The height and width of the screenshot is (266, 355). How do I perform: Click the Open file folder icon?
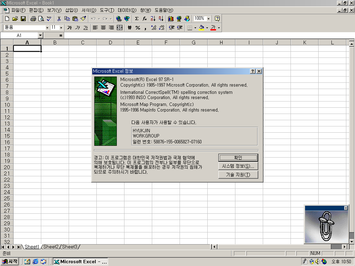pyautogui.click(x=15, y=19)
